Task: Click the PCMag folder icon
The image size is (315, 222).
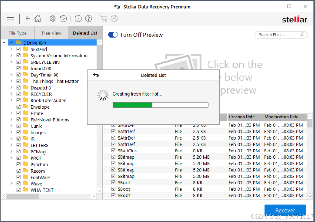Action: pos(26,152)
